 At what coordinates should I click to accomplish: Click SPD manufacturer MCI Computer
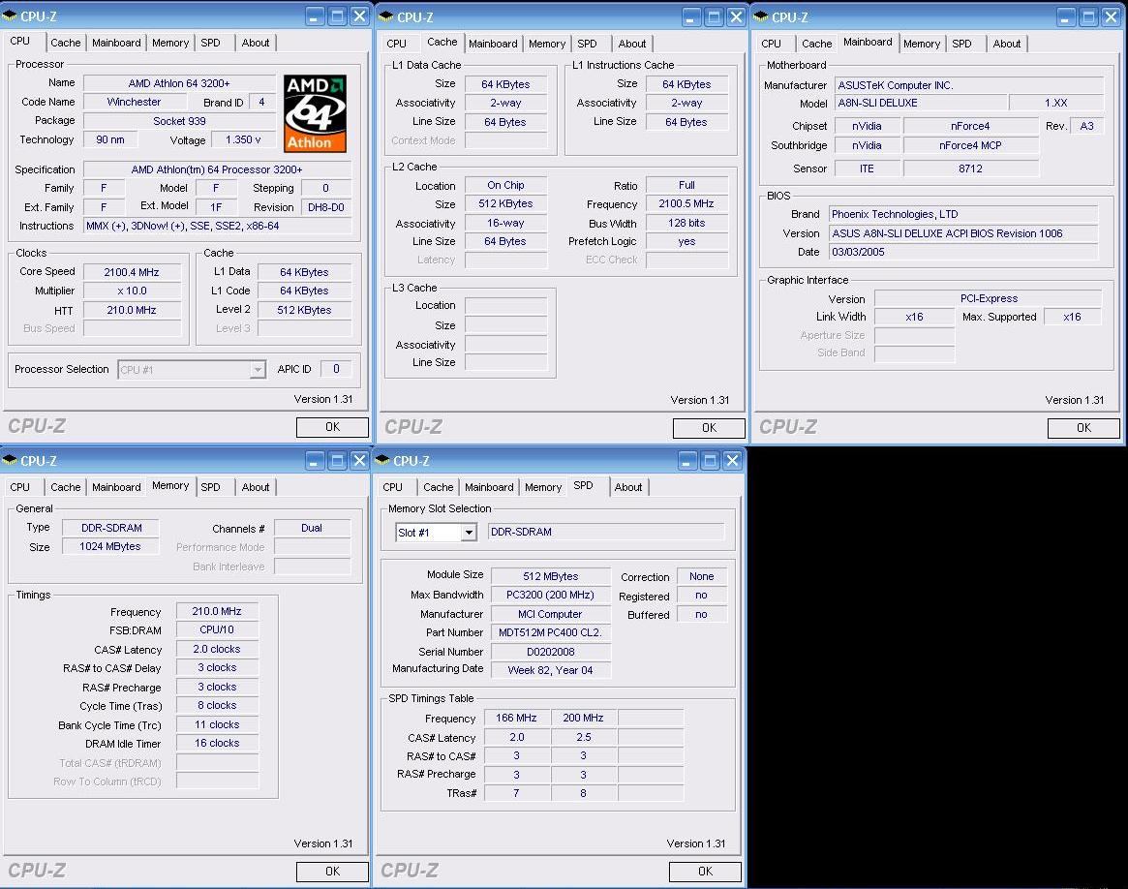click(x=550, y=614)
